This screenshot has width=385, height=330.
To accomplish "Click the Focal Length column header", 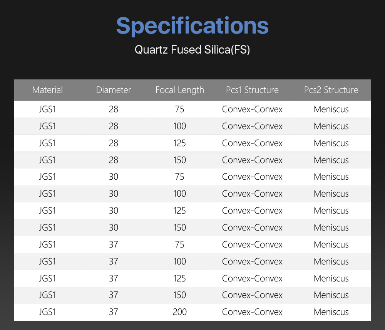I will tap(179, 90).
